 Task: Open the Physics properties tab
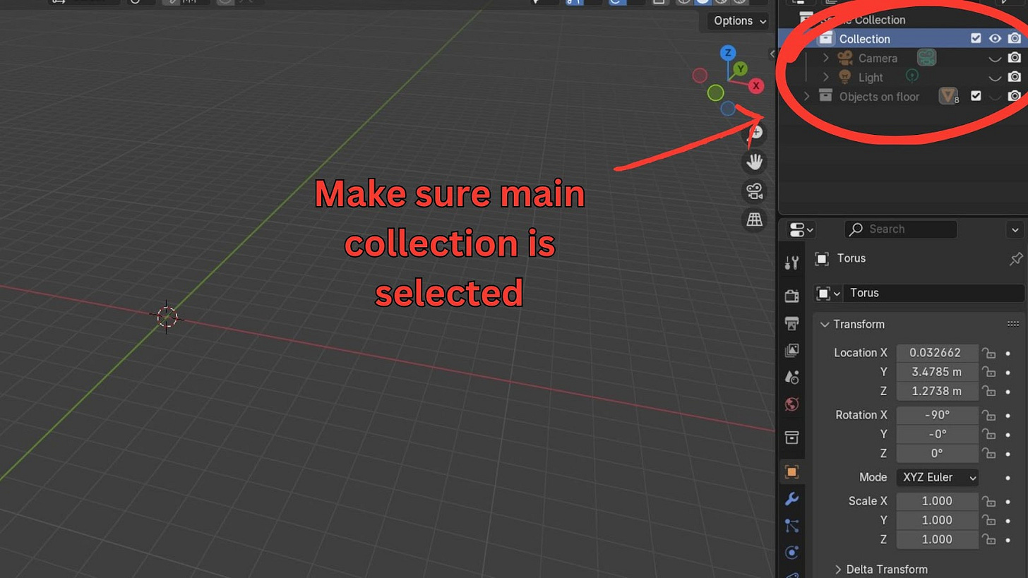791,553
